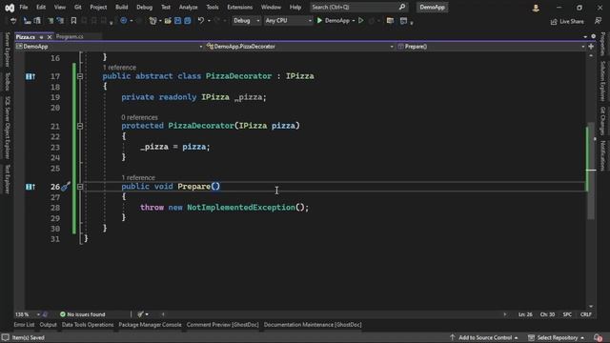
Task: Click the Visual Studio logo icon
Action: [10, 8]
